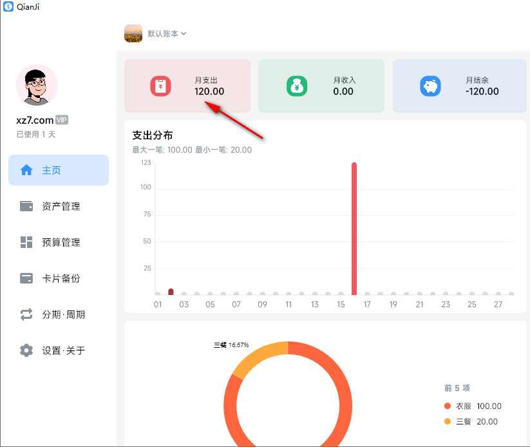Click the blue 月结余 piggy bank icon

430,86
